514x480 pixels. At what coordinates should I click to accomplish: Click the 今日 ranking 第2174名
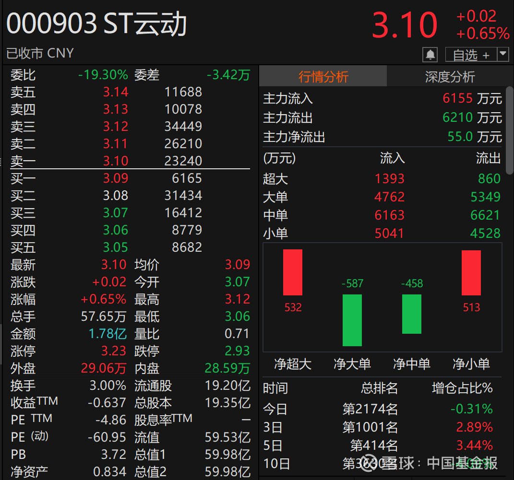370,409
